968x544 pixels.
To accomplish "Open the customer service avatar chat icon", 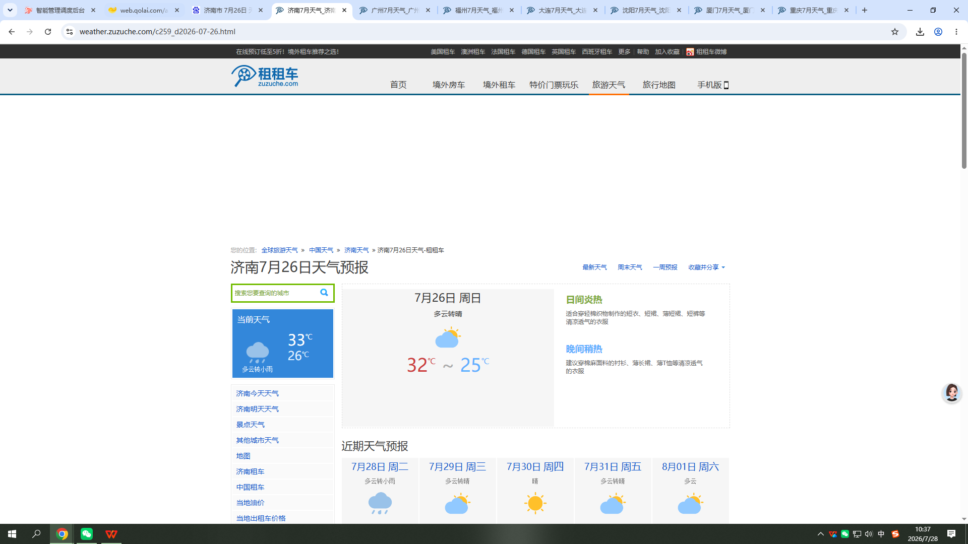I will click(x=951, y=393).
